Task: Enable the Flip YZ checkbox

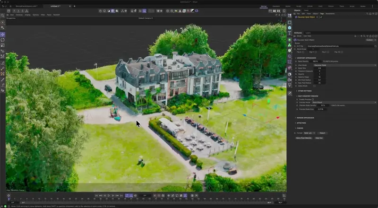Action: point(342,52)
